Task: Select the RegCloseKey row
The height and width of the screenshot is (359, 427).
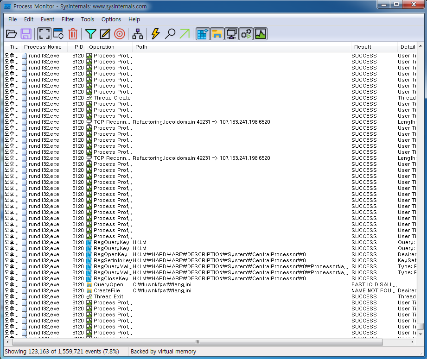Action: click(210, 278)
